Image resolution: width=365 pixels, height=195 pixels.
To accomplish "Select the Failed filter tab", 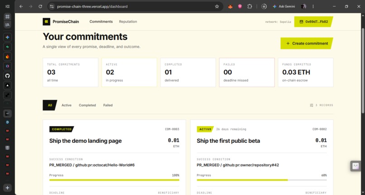I will coord(108,105).
